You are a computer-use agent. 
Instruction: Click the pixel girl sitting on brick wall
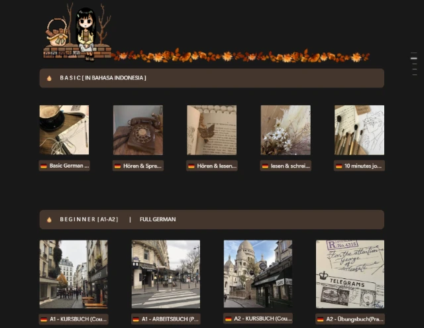(x=85, y=34)
